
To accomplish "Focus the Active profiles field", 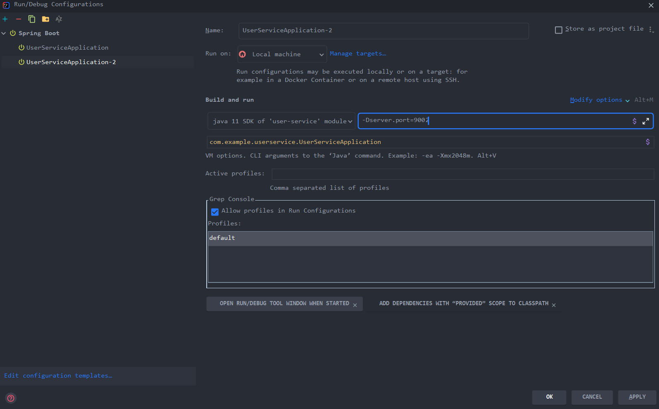I will click(x=463, y=174).
